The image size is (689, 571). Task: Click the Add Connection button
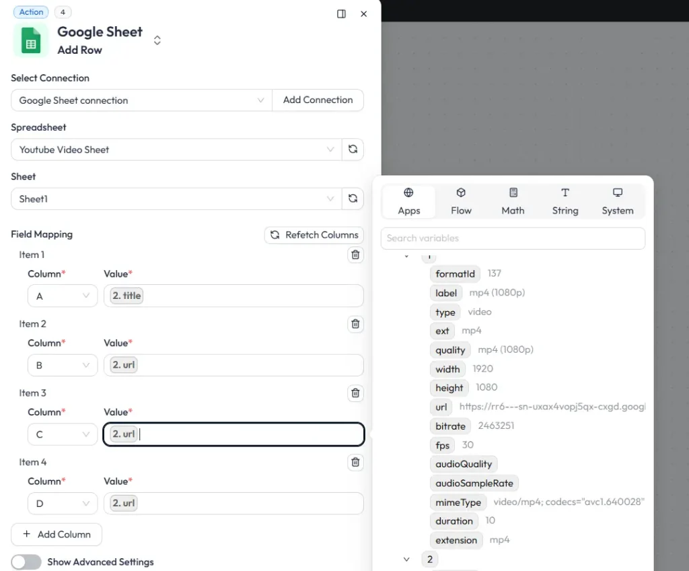click(x=318, y=100)
